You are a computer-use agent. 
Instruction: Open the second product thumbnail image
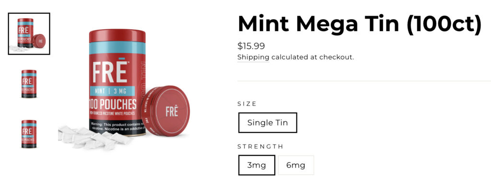click(29, 84)
